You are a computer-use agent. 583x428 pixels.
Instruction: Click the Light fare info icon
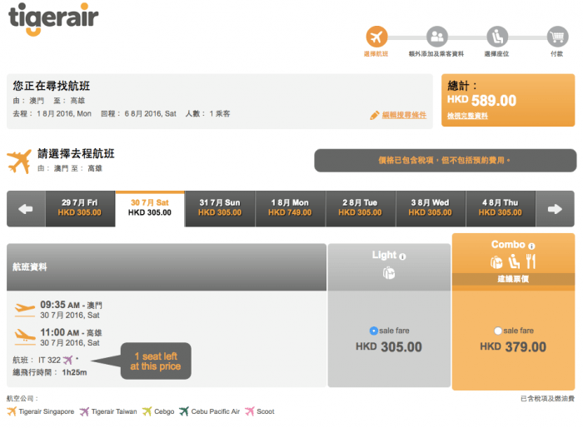pos(402,256)
